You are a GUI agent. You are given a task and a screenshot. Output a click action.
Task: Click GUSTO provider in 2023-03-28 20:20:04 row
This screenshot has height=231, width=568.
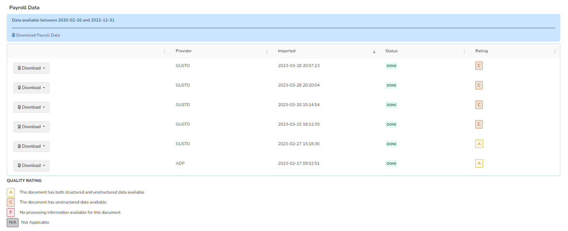183,85
